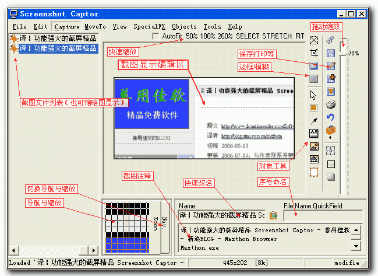Toggle the AutoFit checkbox

[156, 37]
